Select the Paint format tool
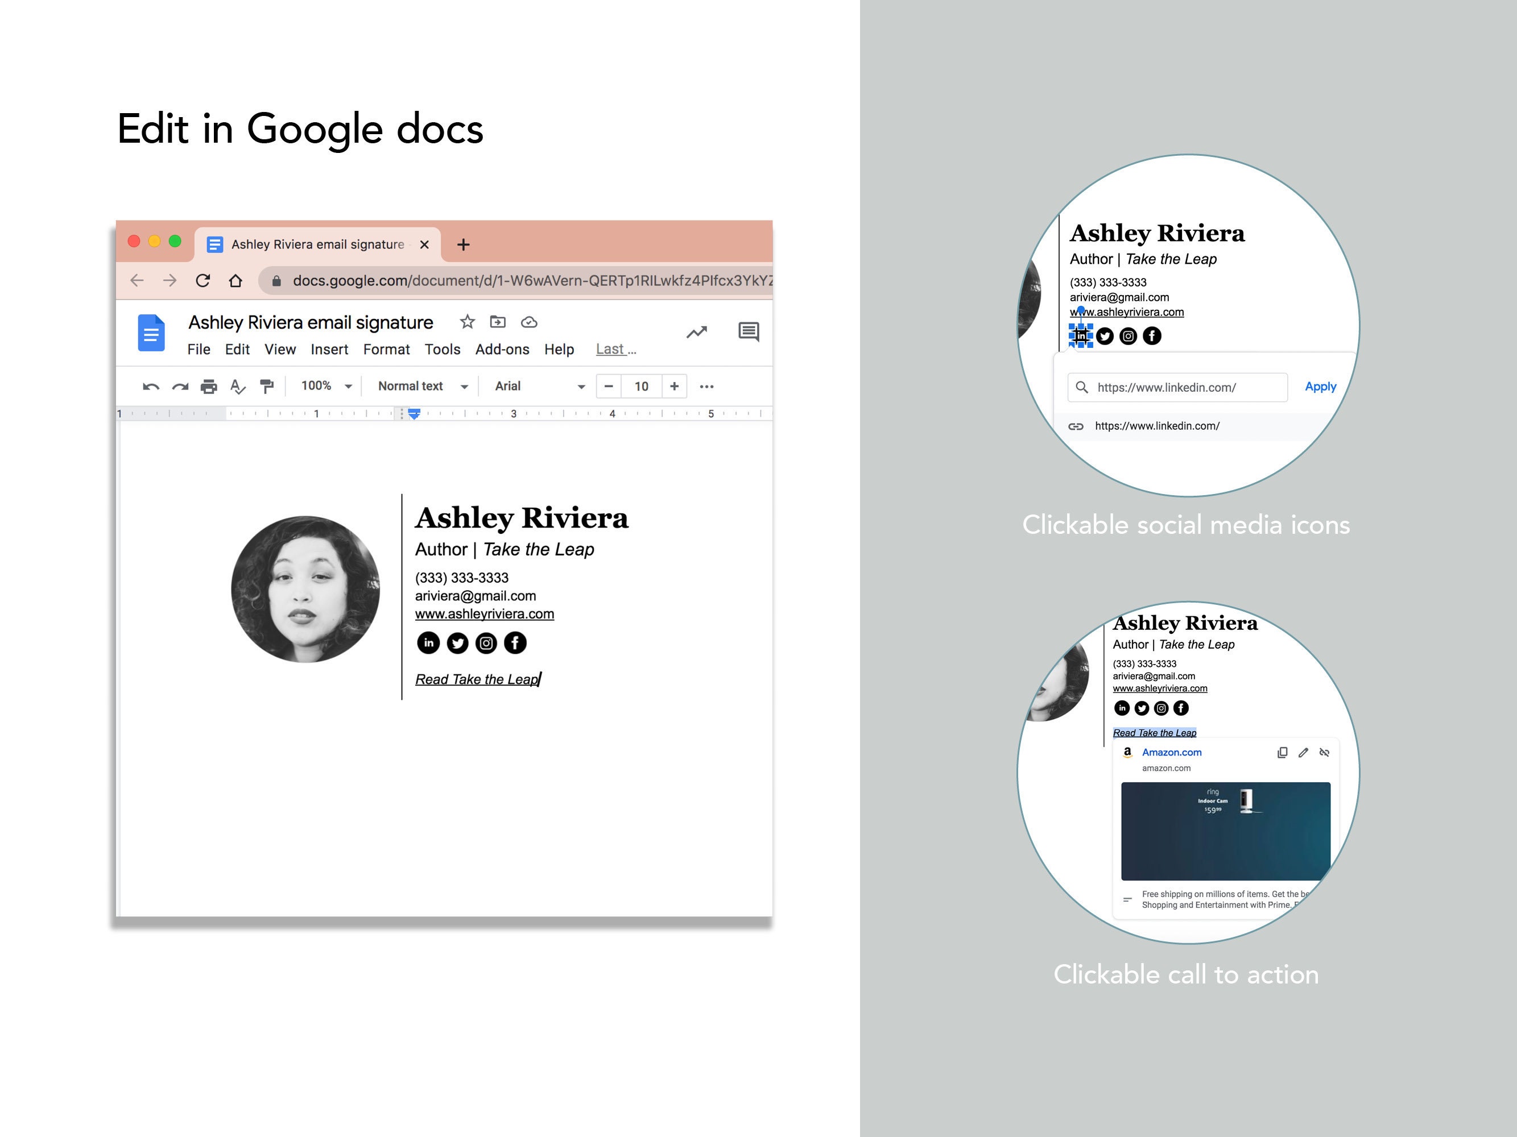1517x1137 pixels. point(267,386)
